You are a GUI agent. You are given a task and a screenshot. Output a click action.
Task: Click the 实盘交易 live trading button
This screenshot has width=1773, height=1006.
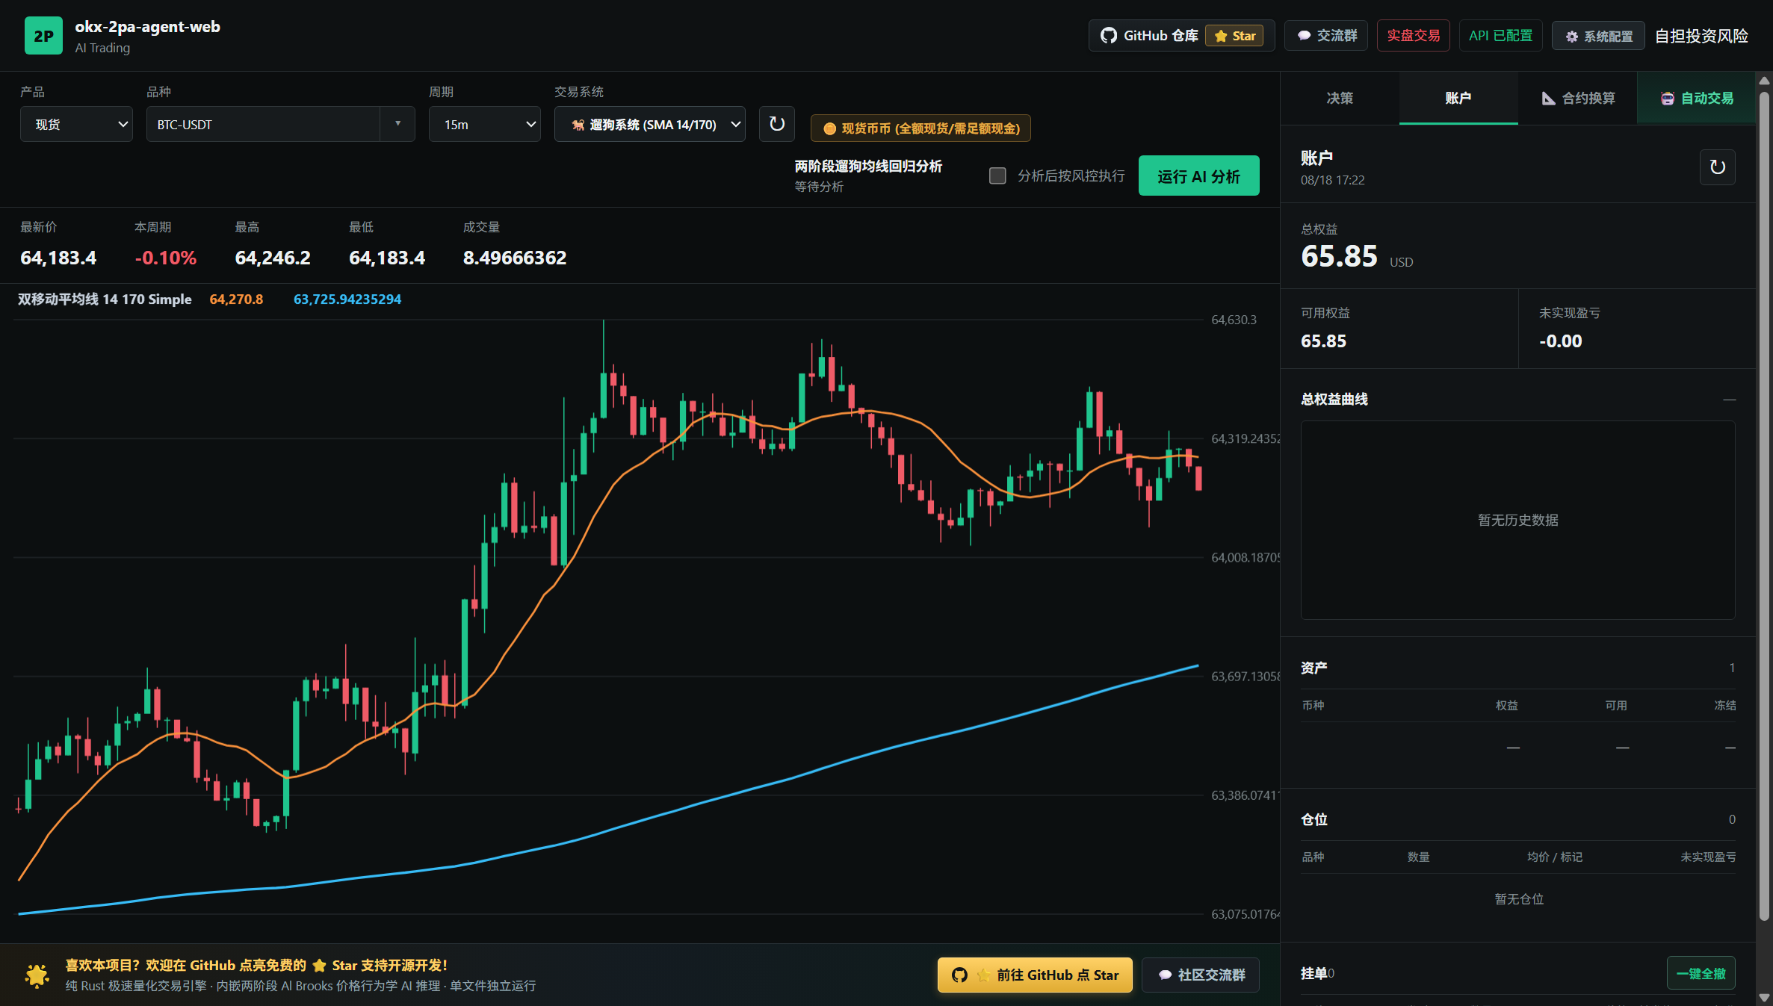pos(1414,36)
